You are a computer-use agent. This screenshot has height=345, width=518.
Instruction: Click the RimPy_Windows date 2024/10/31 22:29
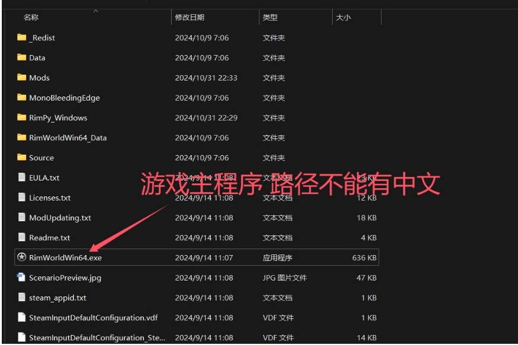[x=206, y=118]
